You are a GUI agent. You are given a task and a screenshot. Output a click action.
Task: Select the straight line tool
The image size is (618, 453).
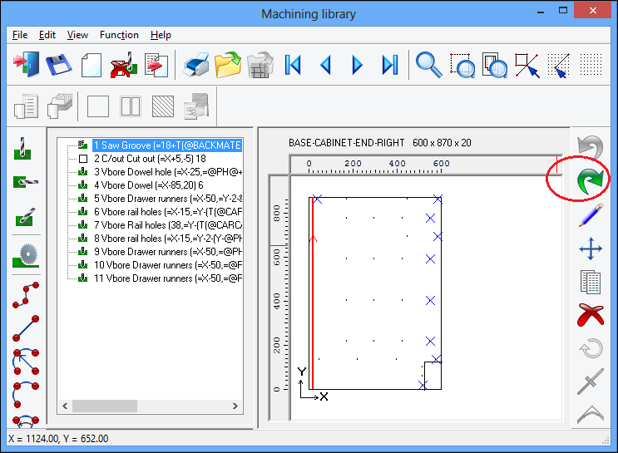point(26,328)
